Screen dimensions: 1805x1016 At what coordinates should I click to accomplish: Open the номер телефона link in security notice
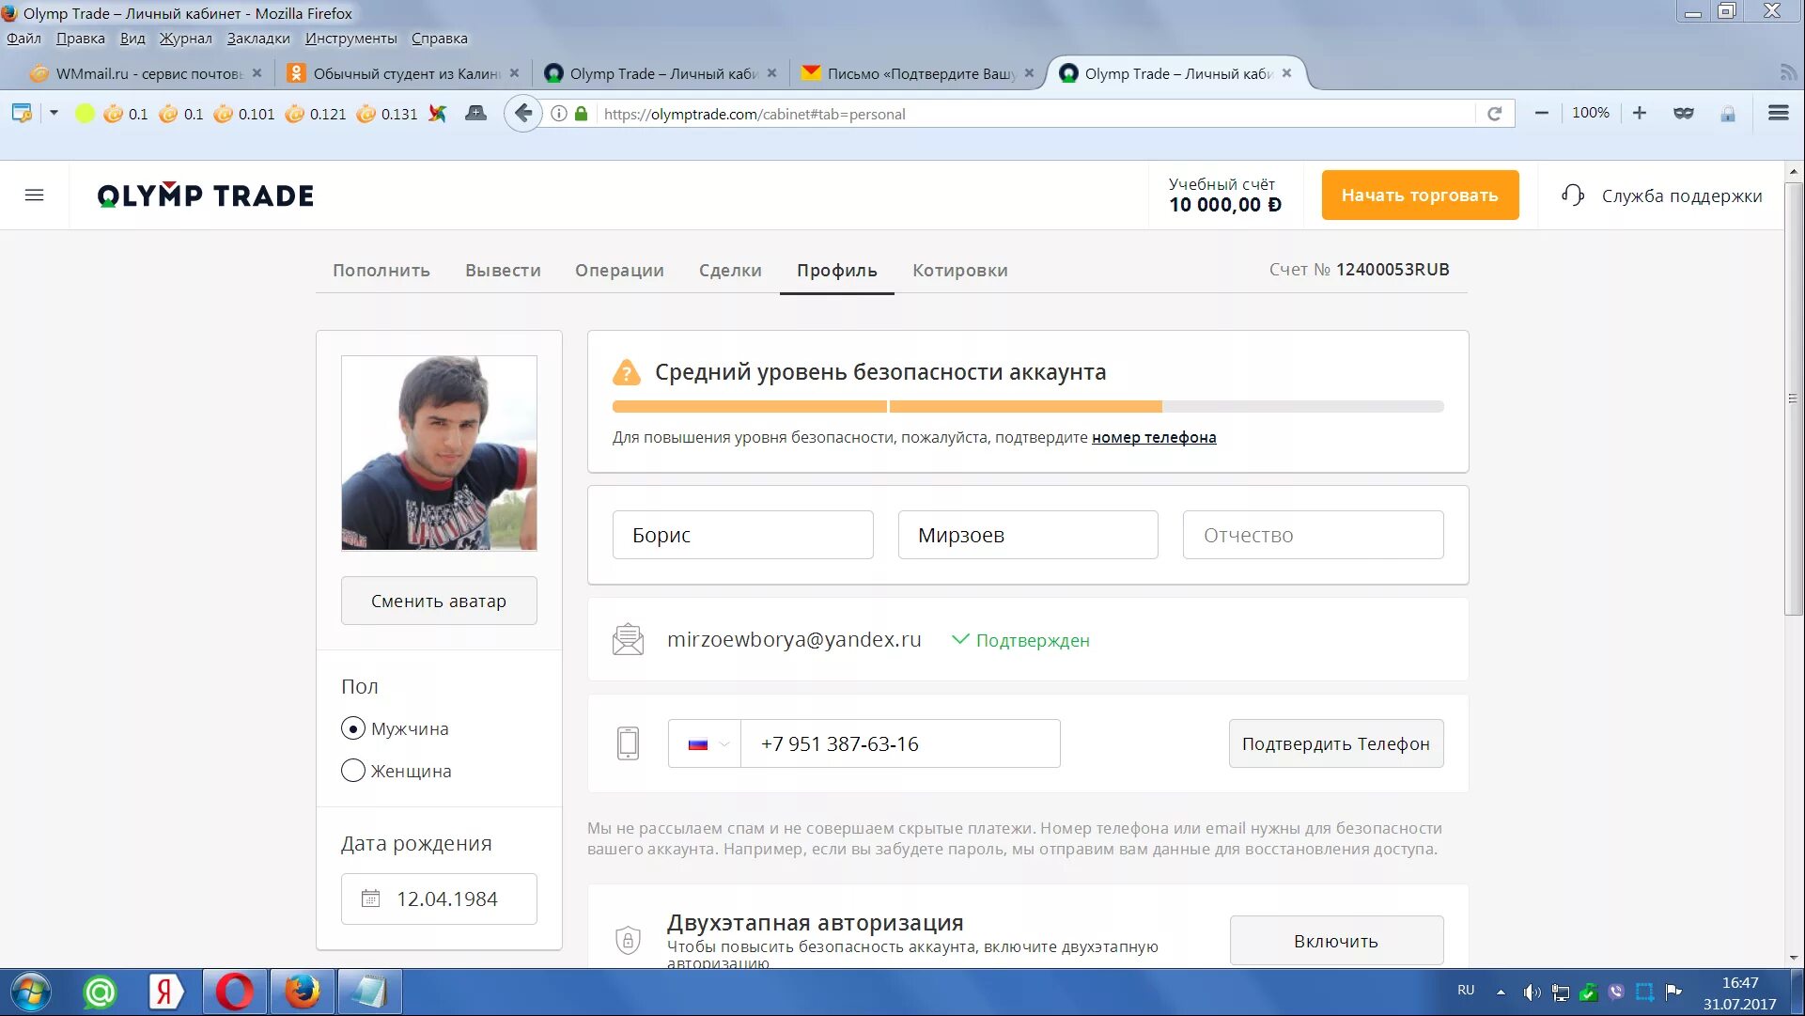tap(1154, 437)
